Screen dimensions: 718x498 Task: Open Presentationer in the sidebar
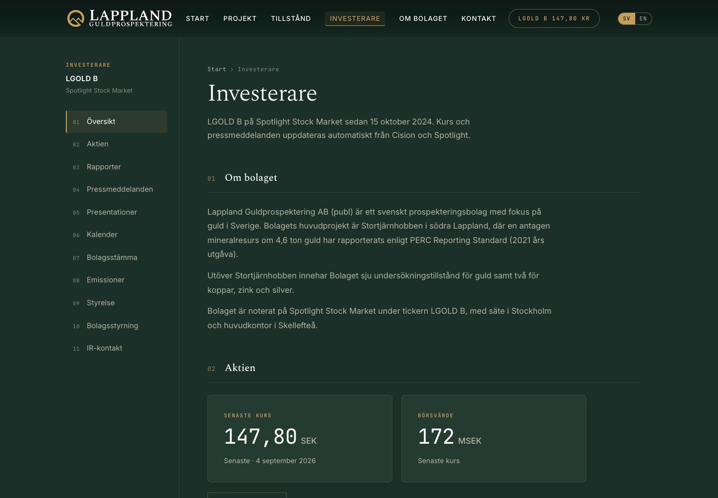pos(116,212)
